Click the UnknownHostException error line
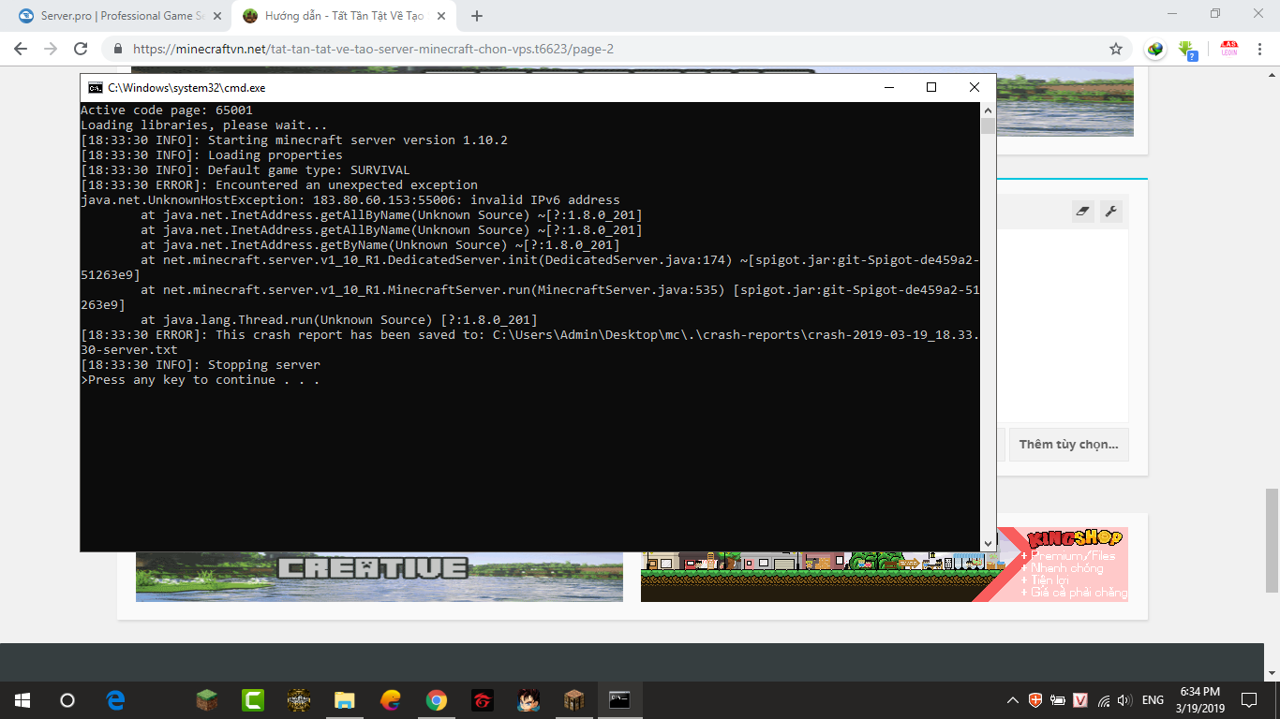Screen dimensions: 1280x719 [x=350, y=200]
